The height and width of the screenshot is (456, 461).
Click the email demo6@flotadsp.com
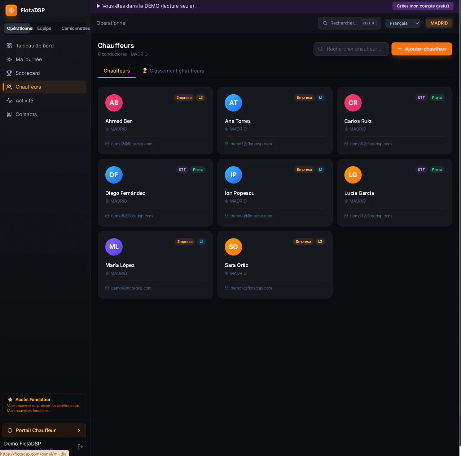click(x=132, y=216)
